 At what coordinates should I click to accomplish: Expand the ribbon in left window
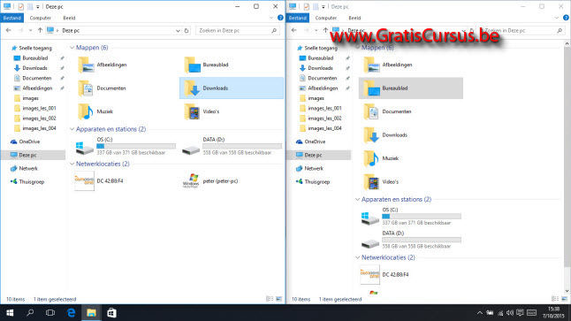[271, 18]
